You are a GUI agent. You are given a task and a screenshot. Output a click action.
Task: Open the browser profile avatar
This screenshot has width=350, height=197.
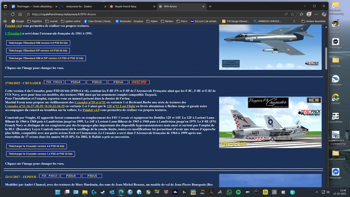309,14
